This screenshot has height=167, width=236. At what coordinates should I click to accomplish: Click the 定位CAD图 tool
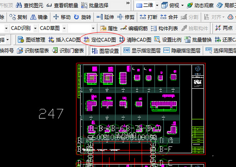pos(100,40)
